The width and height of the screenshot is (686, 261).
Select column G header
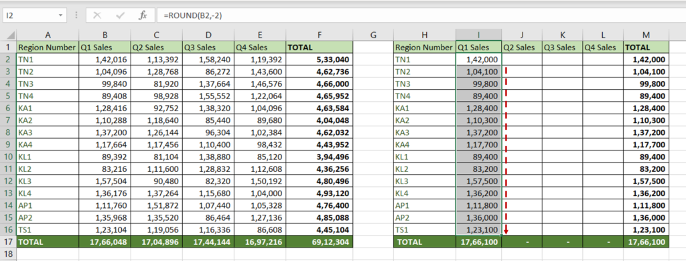pyautogui.click(x=373, y=35)
